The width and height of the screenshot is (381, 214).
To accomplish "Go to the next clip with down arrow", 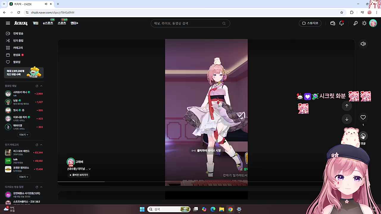I will coord(347,119).
